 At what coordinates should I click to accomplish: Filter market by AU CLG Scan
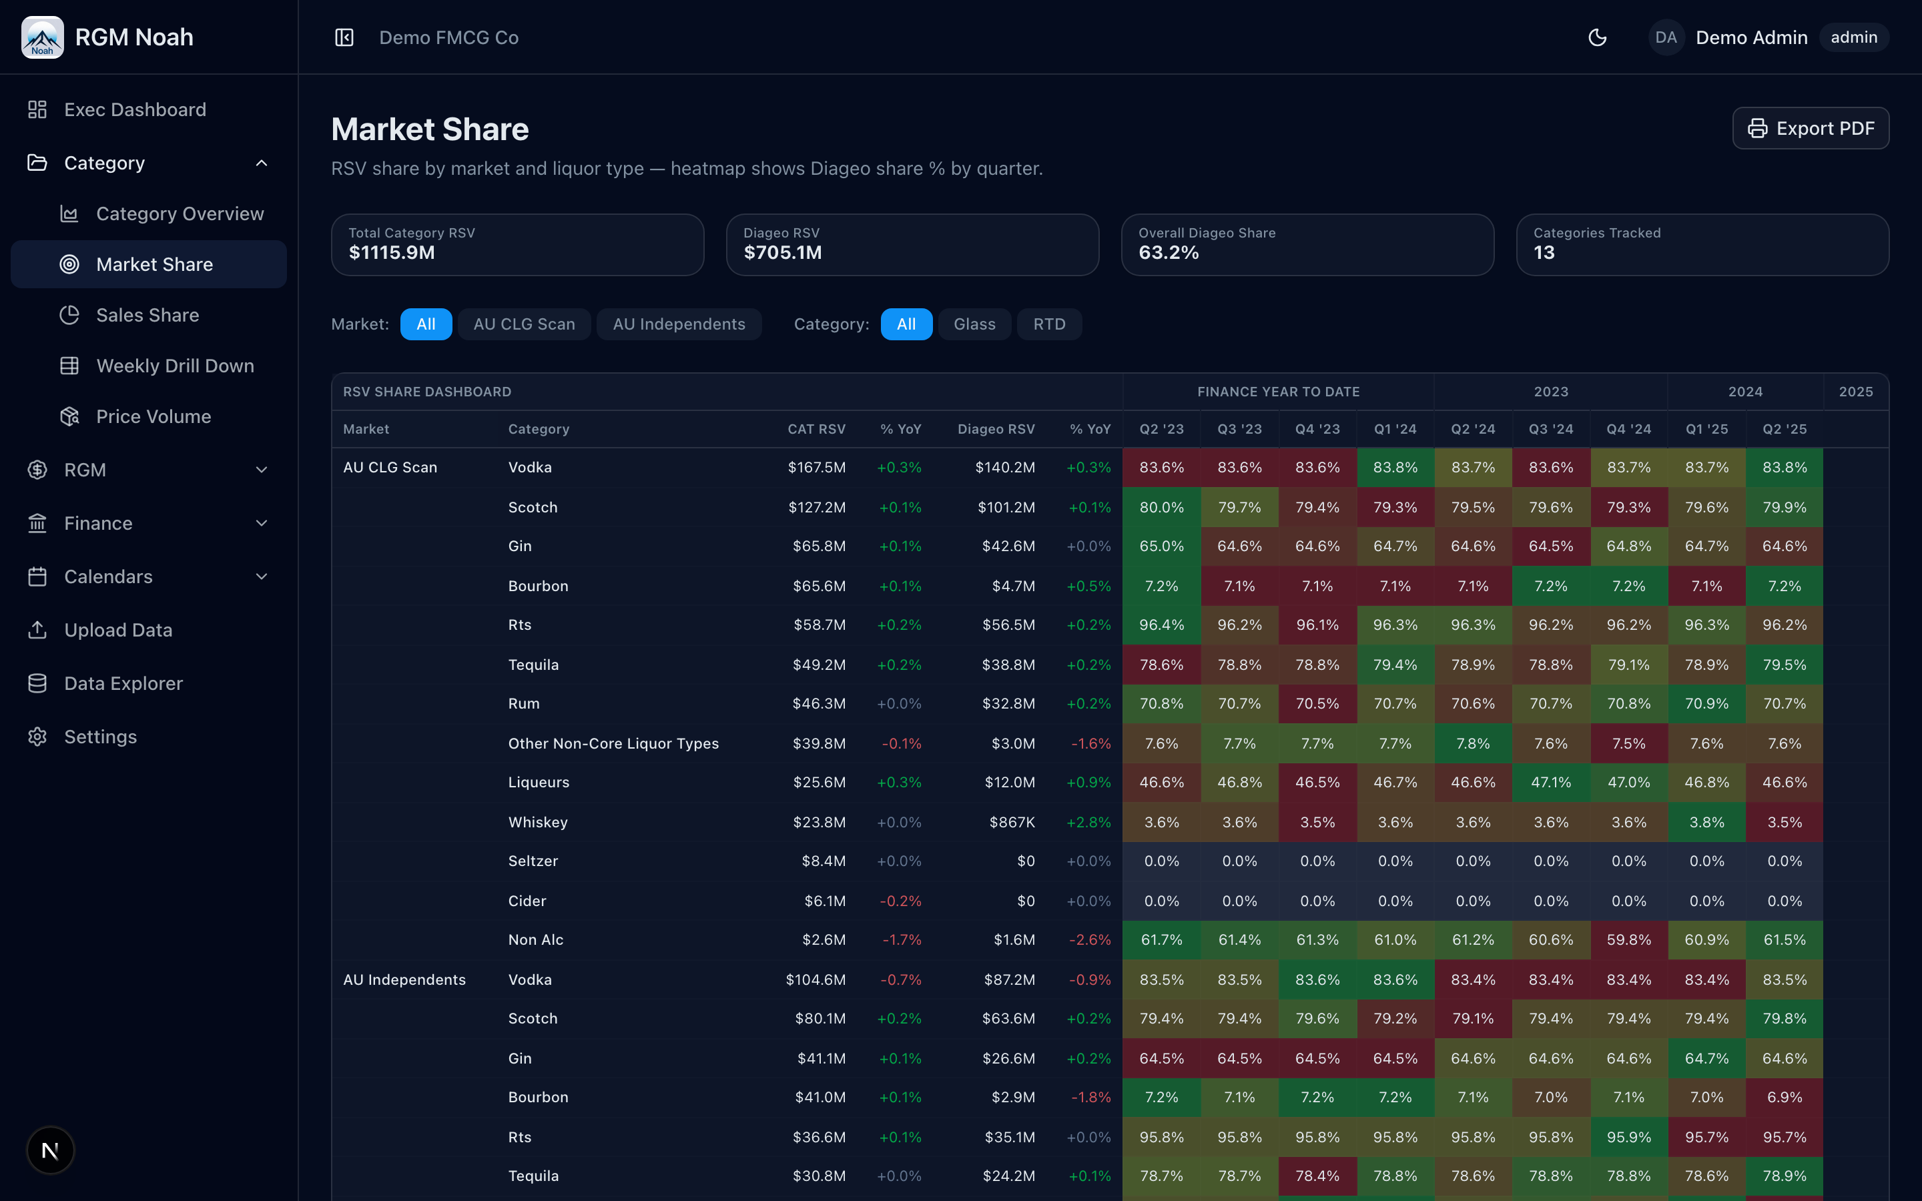(524, 324)
